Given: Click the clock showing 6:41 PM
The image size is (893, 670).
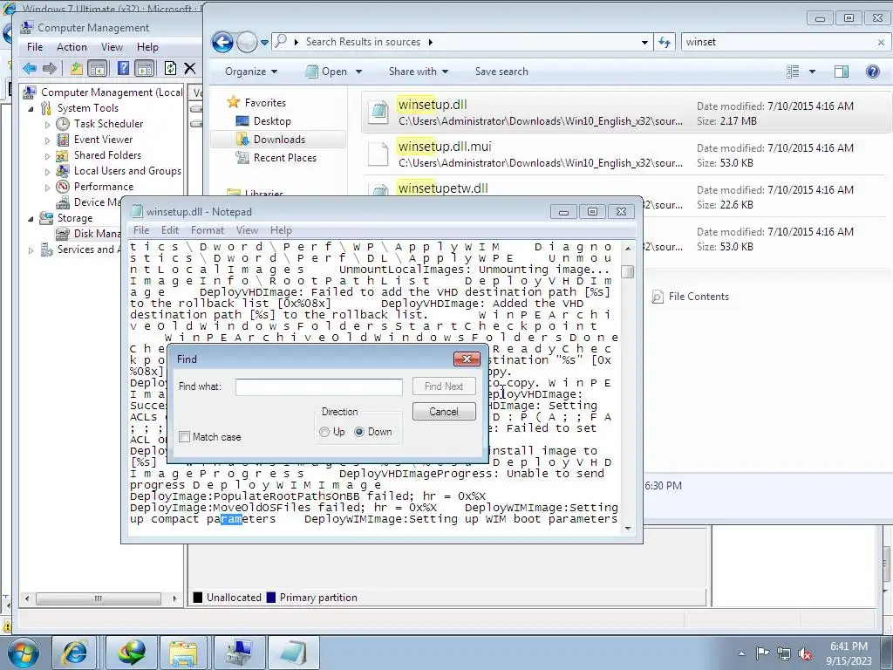Looking at the screenshot, I should coord(849,646).
